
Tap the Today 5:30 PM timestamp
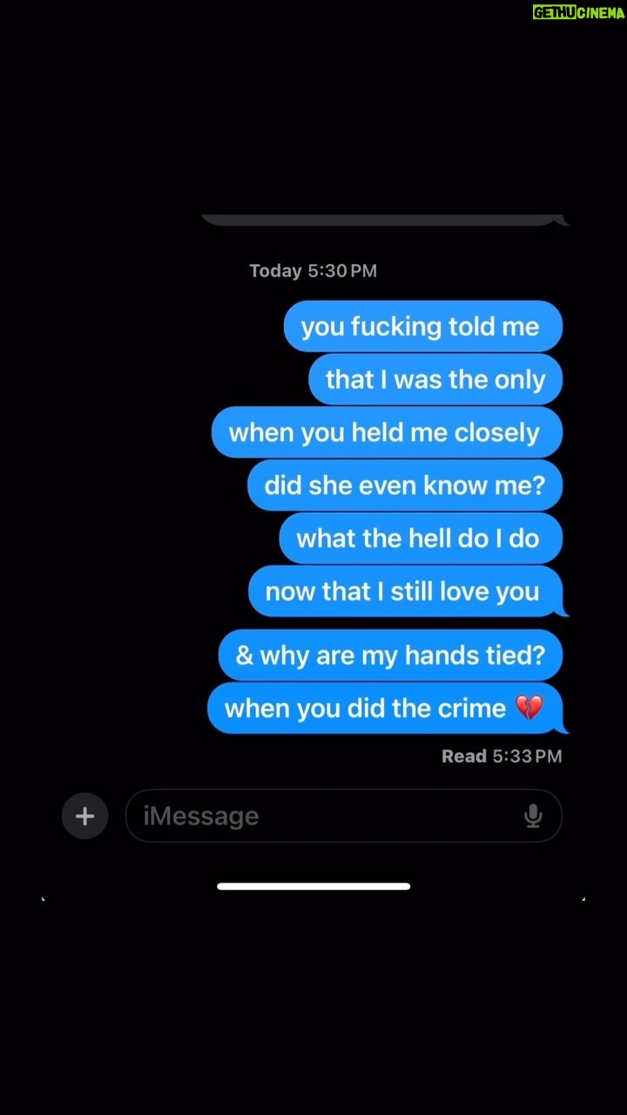(313, 271)
